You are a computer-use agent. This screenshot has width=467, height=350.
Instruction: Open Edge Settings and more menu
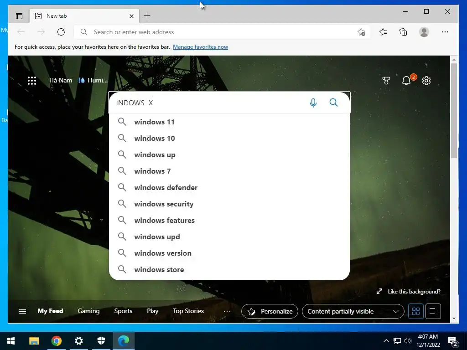(x=445, y=32)
